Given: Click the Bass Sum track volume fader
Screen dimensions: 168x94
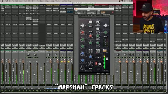Looking at the screenshot, I should pos(27,72).
